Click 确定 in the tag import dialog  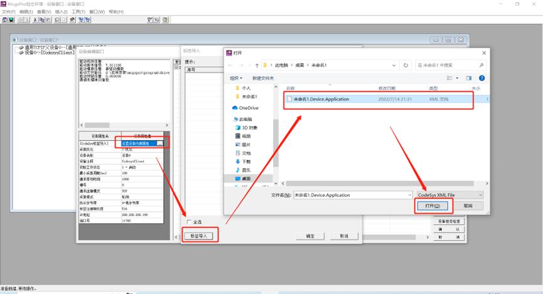click(310, 236)
